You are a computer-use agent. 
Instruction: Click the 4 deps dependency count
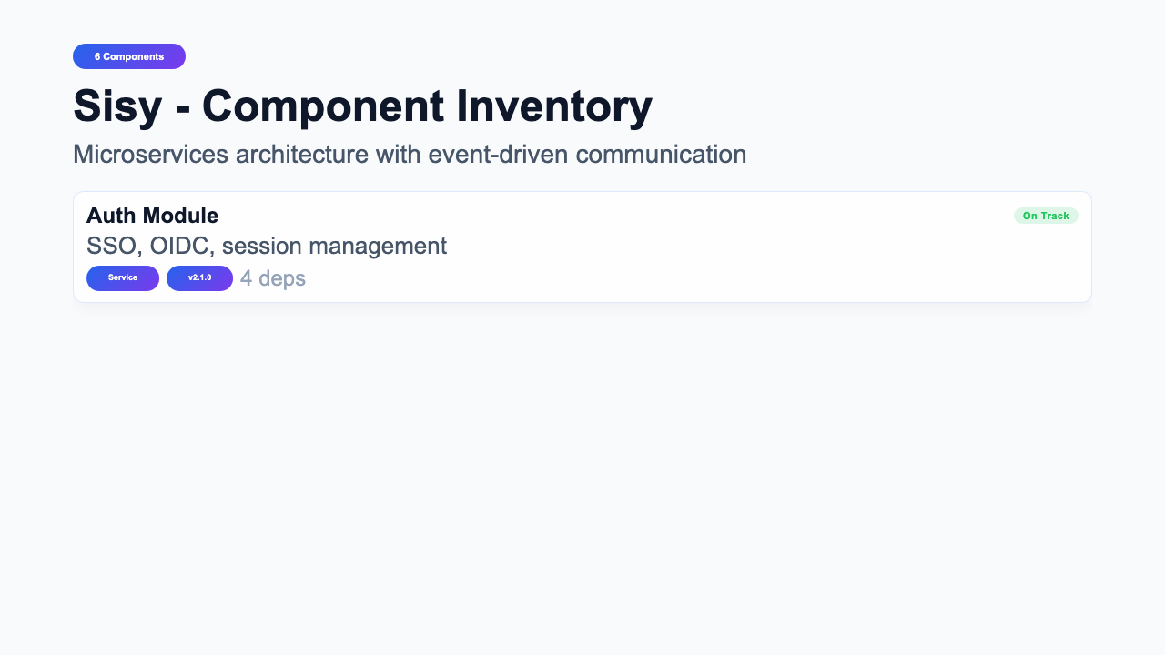(x=272, y=278)
